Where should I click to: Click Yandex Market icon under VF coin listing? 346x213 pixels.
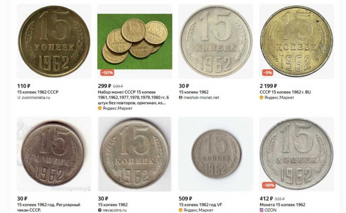tap(180, 210)
